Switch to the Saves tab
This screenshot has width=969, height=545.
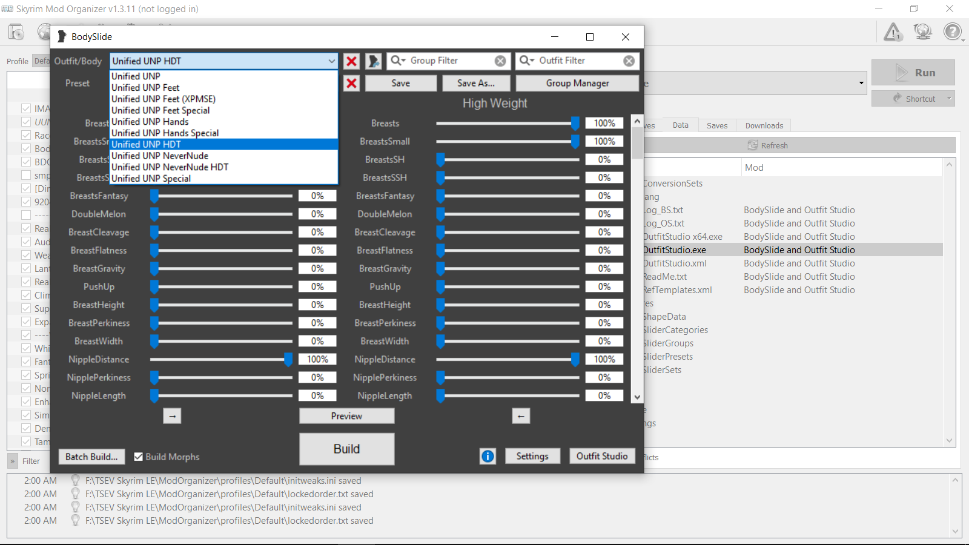click(717, 125)
